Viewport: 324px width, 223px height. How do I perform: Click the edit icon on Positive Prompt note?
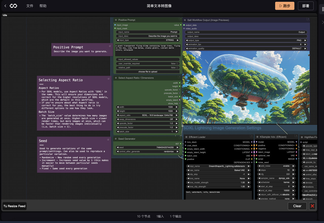[x=110, y=46]
